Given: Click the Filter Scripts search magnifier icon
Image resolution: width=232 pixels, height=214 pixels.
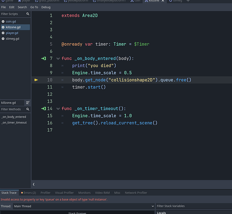Looking at the screenshot, I should (x=28, y=14).
